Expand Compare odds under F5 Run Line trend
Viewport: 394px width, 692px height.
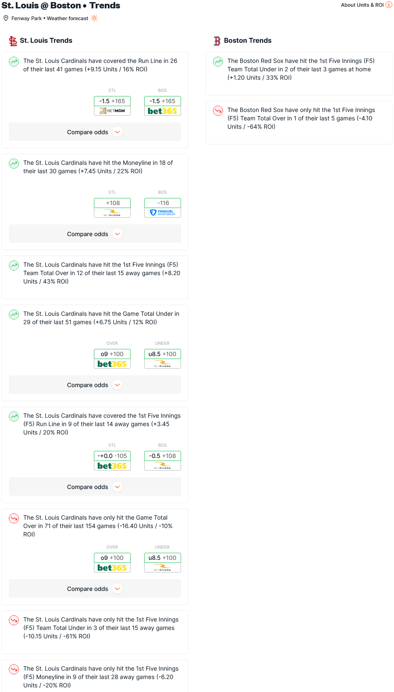click(x=95, y=487)
